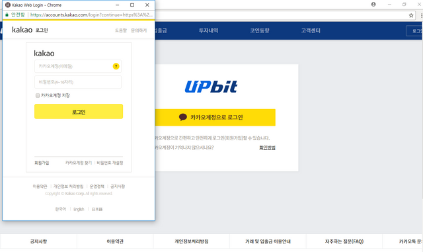
Task: Click the 확인방법 link on Upbit page
Action: tap(267, 147)
